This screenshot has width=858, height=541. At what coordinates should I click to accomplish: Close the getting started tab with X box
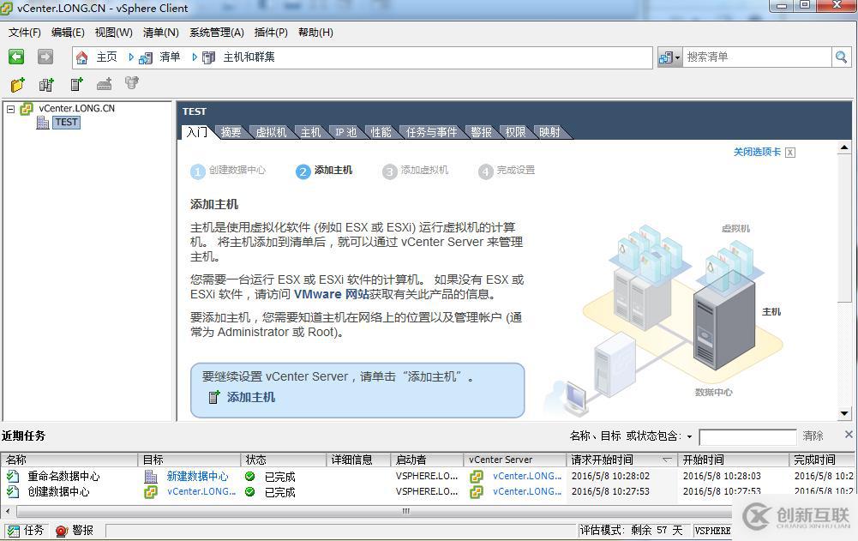pyautogui.click(x=790, y=153)
